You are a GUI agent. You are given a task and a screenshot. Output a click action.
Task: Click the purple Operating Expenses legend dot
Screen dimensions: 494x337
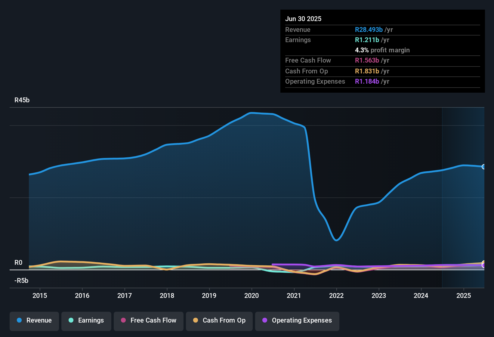click(265, 320)
